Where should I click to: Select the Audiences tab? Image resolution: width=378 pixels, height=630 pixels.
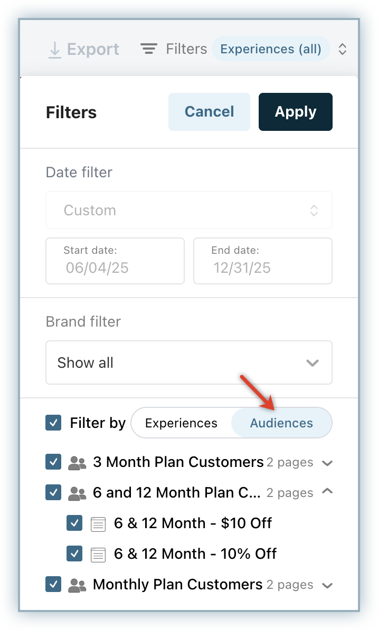tap(281, 423)
